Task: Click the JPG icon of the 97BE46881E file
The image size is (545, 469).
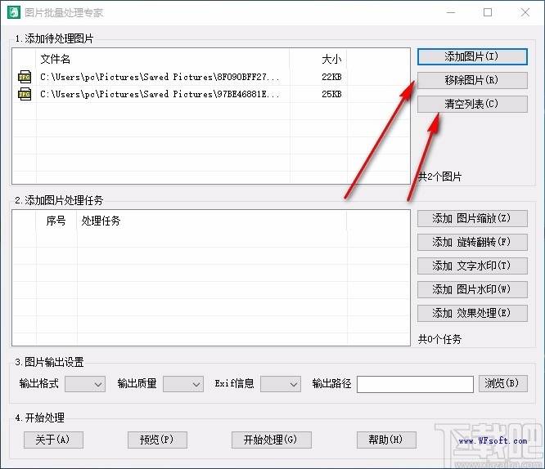Action: 25,94
